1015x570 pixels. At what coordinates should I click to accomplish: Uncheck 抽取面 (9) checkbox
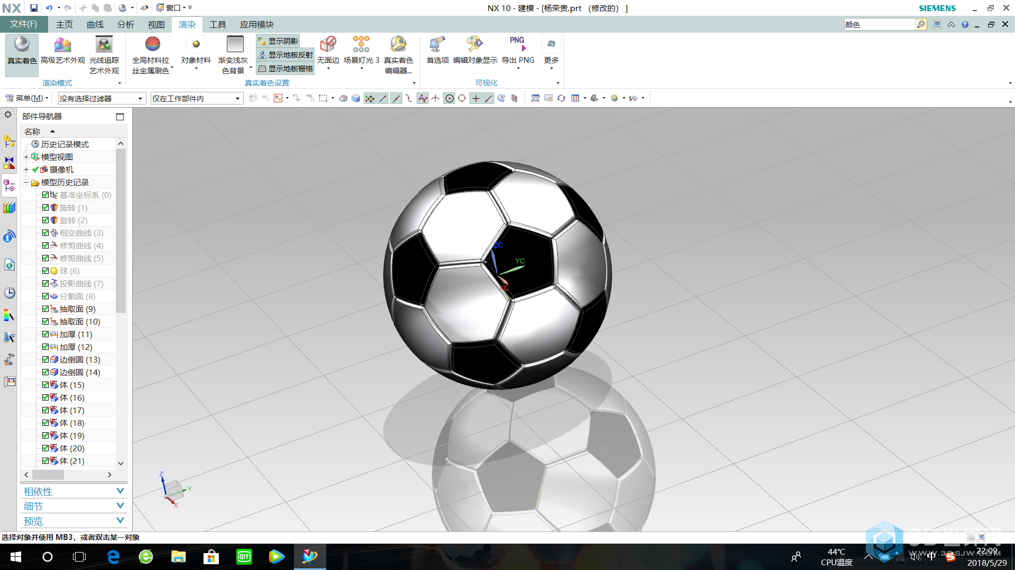pyautogui.click(x=45, y=309)
